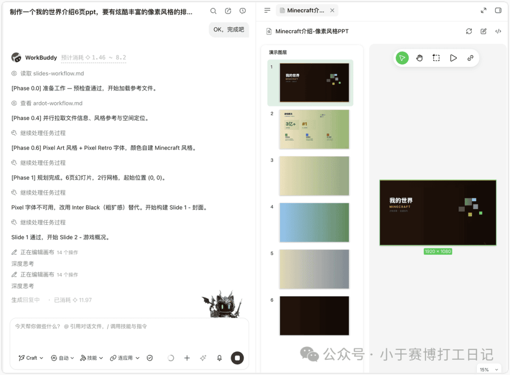Click the loading circle icon in input bar

tap(171, 358)
